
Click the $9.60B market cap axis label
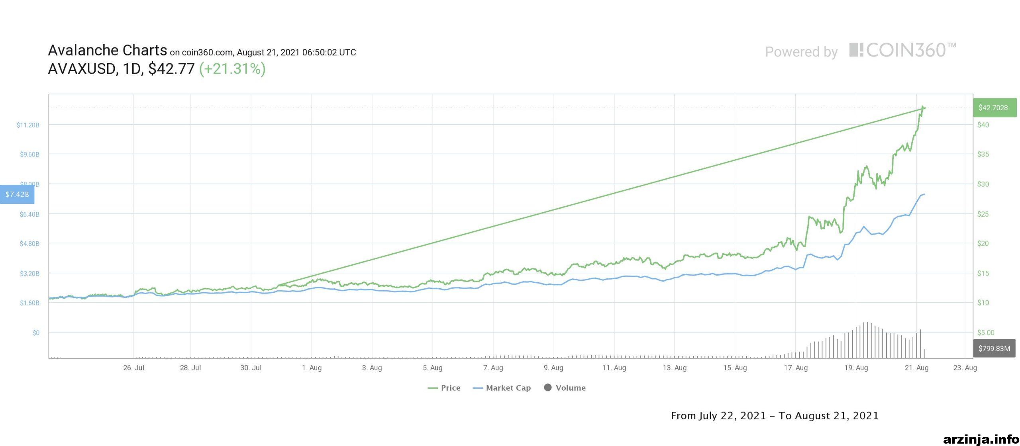(30, 155)
